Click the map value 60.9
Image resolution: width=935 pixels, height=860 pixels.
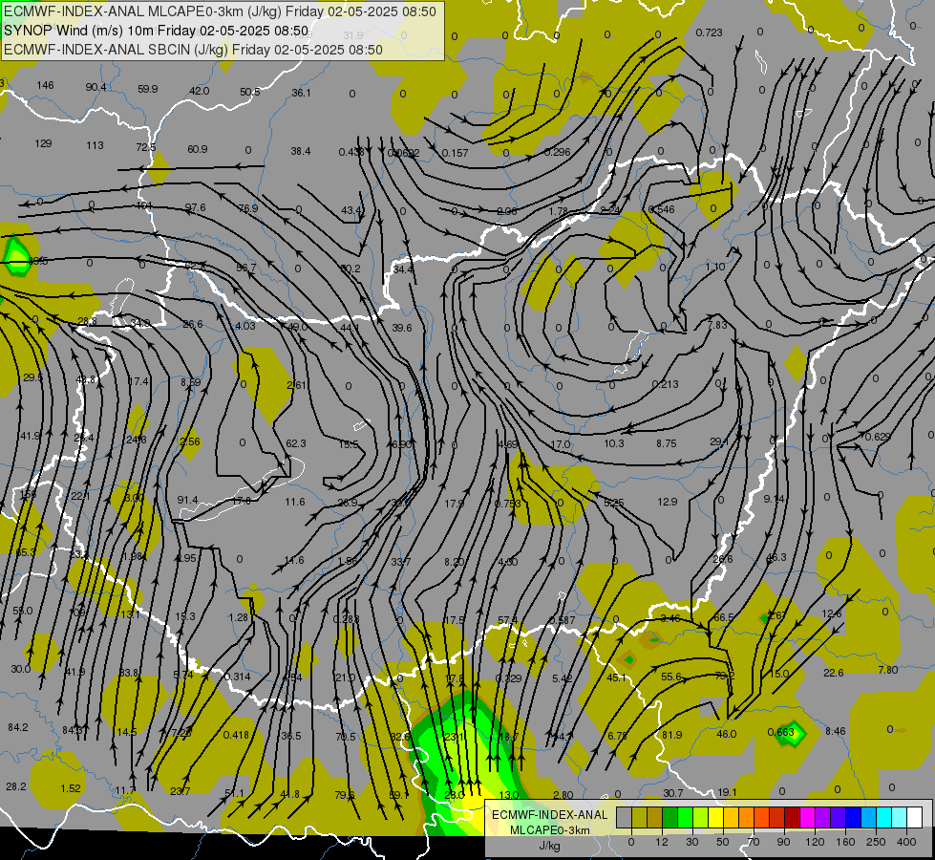tap(198, 149)
